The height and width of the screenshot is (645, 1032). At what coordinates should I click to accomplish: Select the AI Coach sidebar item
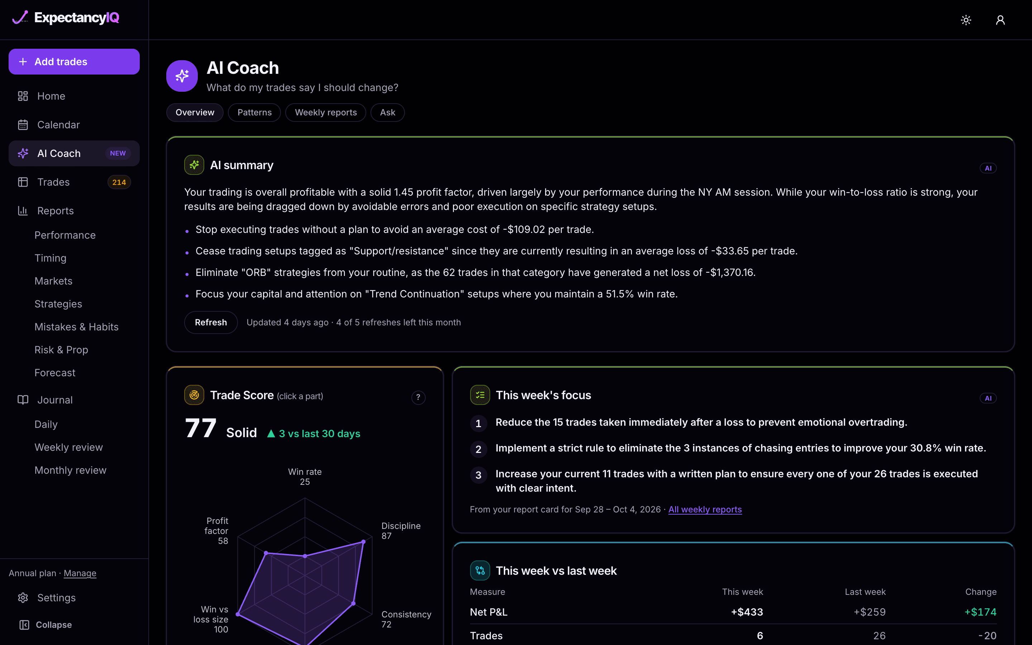click(x=74, y=153)
